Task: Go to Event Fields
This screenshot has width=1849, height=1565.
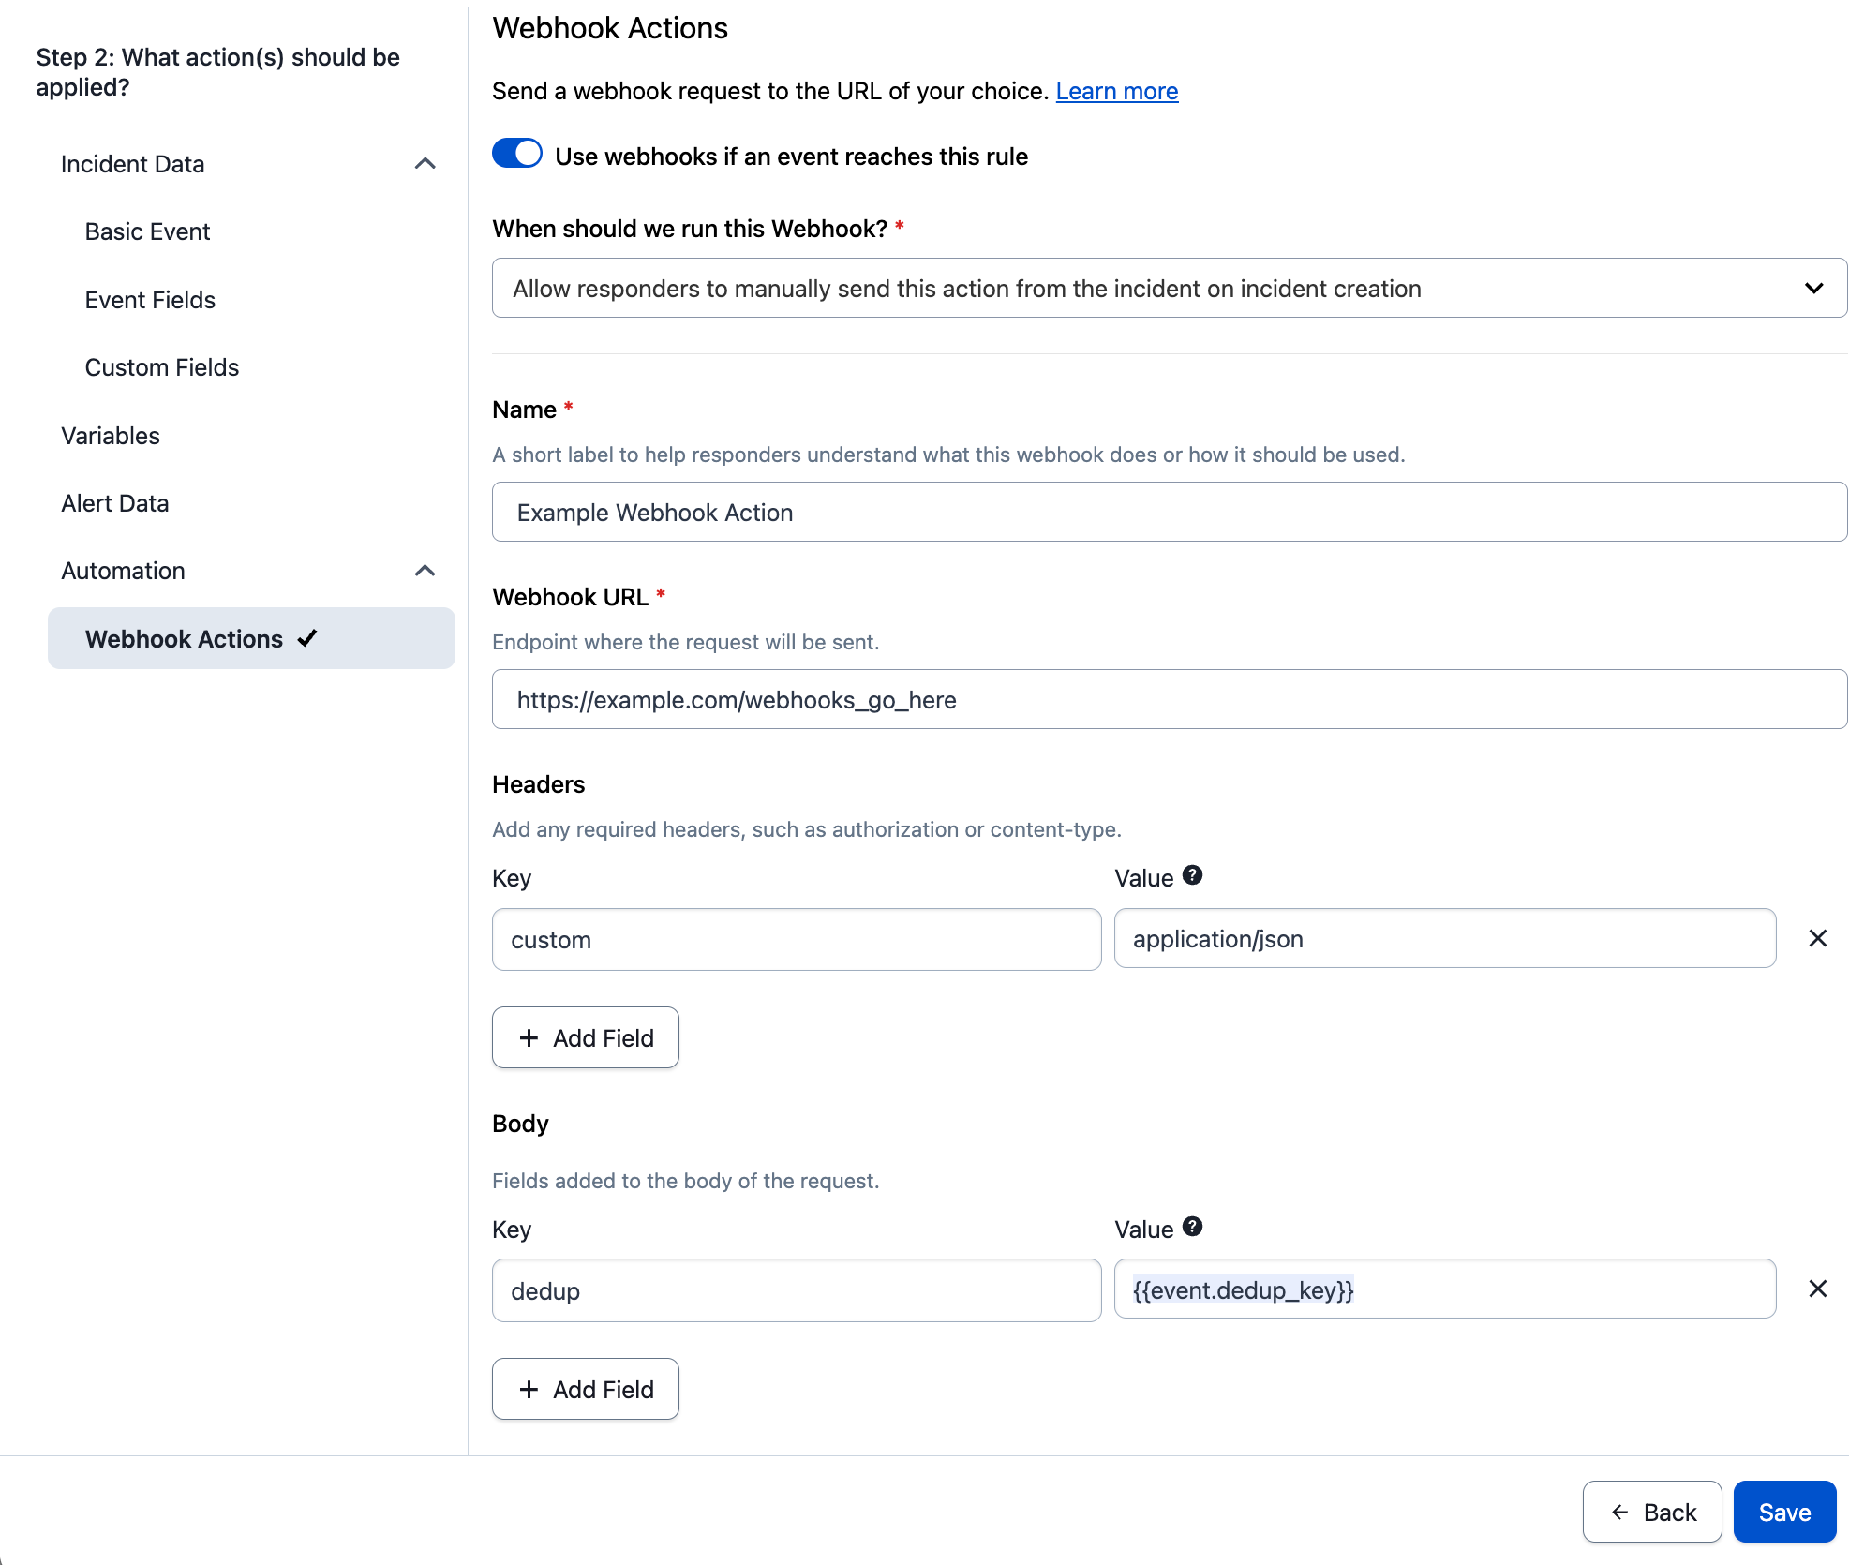Action: 150,300
